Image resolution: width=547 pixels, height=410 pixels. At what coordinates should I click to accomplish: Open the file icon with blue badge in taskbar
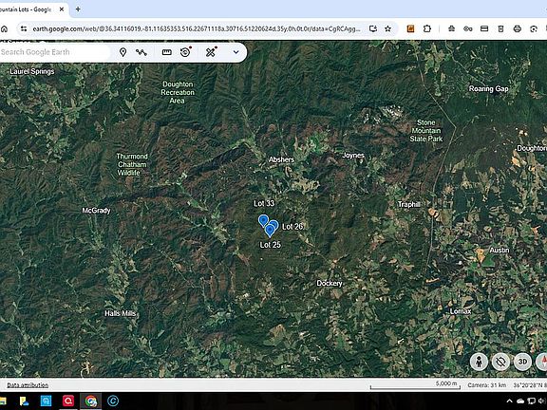[24, 401]
